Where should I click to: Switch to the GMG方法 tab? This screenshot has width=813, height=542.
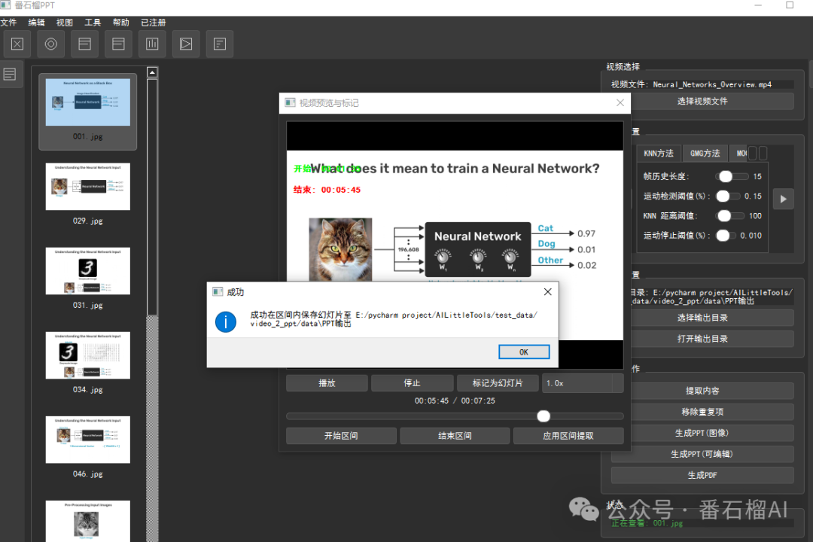tap(705, 154)
